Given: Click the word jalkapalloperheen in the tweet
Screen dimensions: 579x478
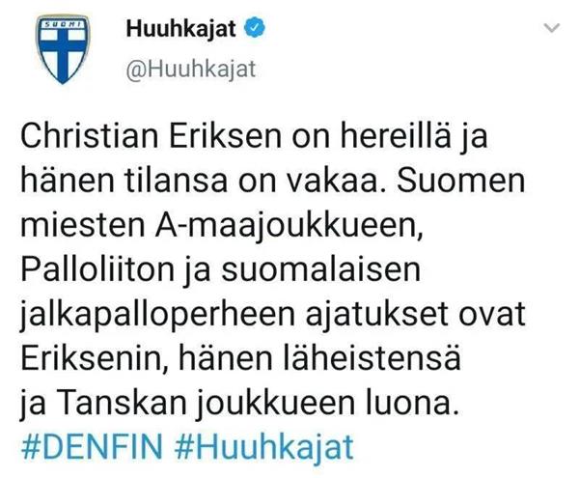Looking at the screenshot, I should click(x=157, y=315).
